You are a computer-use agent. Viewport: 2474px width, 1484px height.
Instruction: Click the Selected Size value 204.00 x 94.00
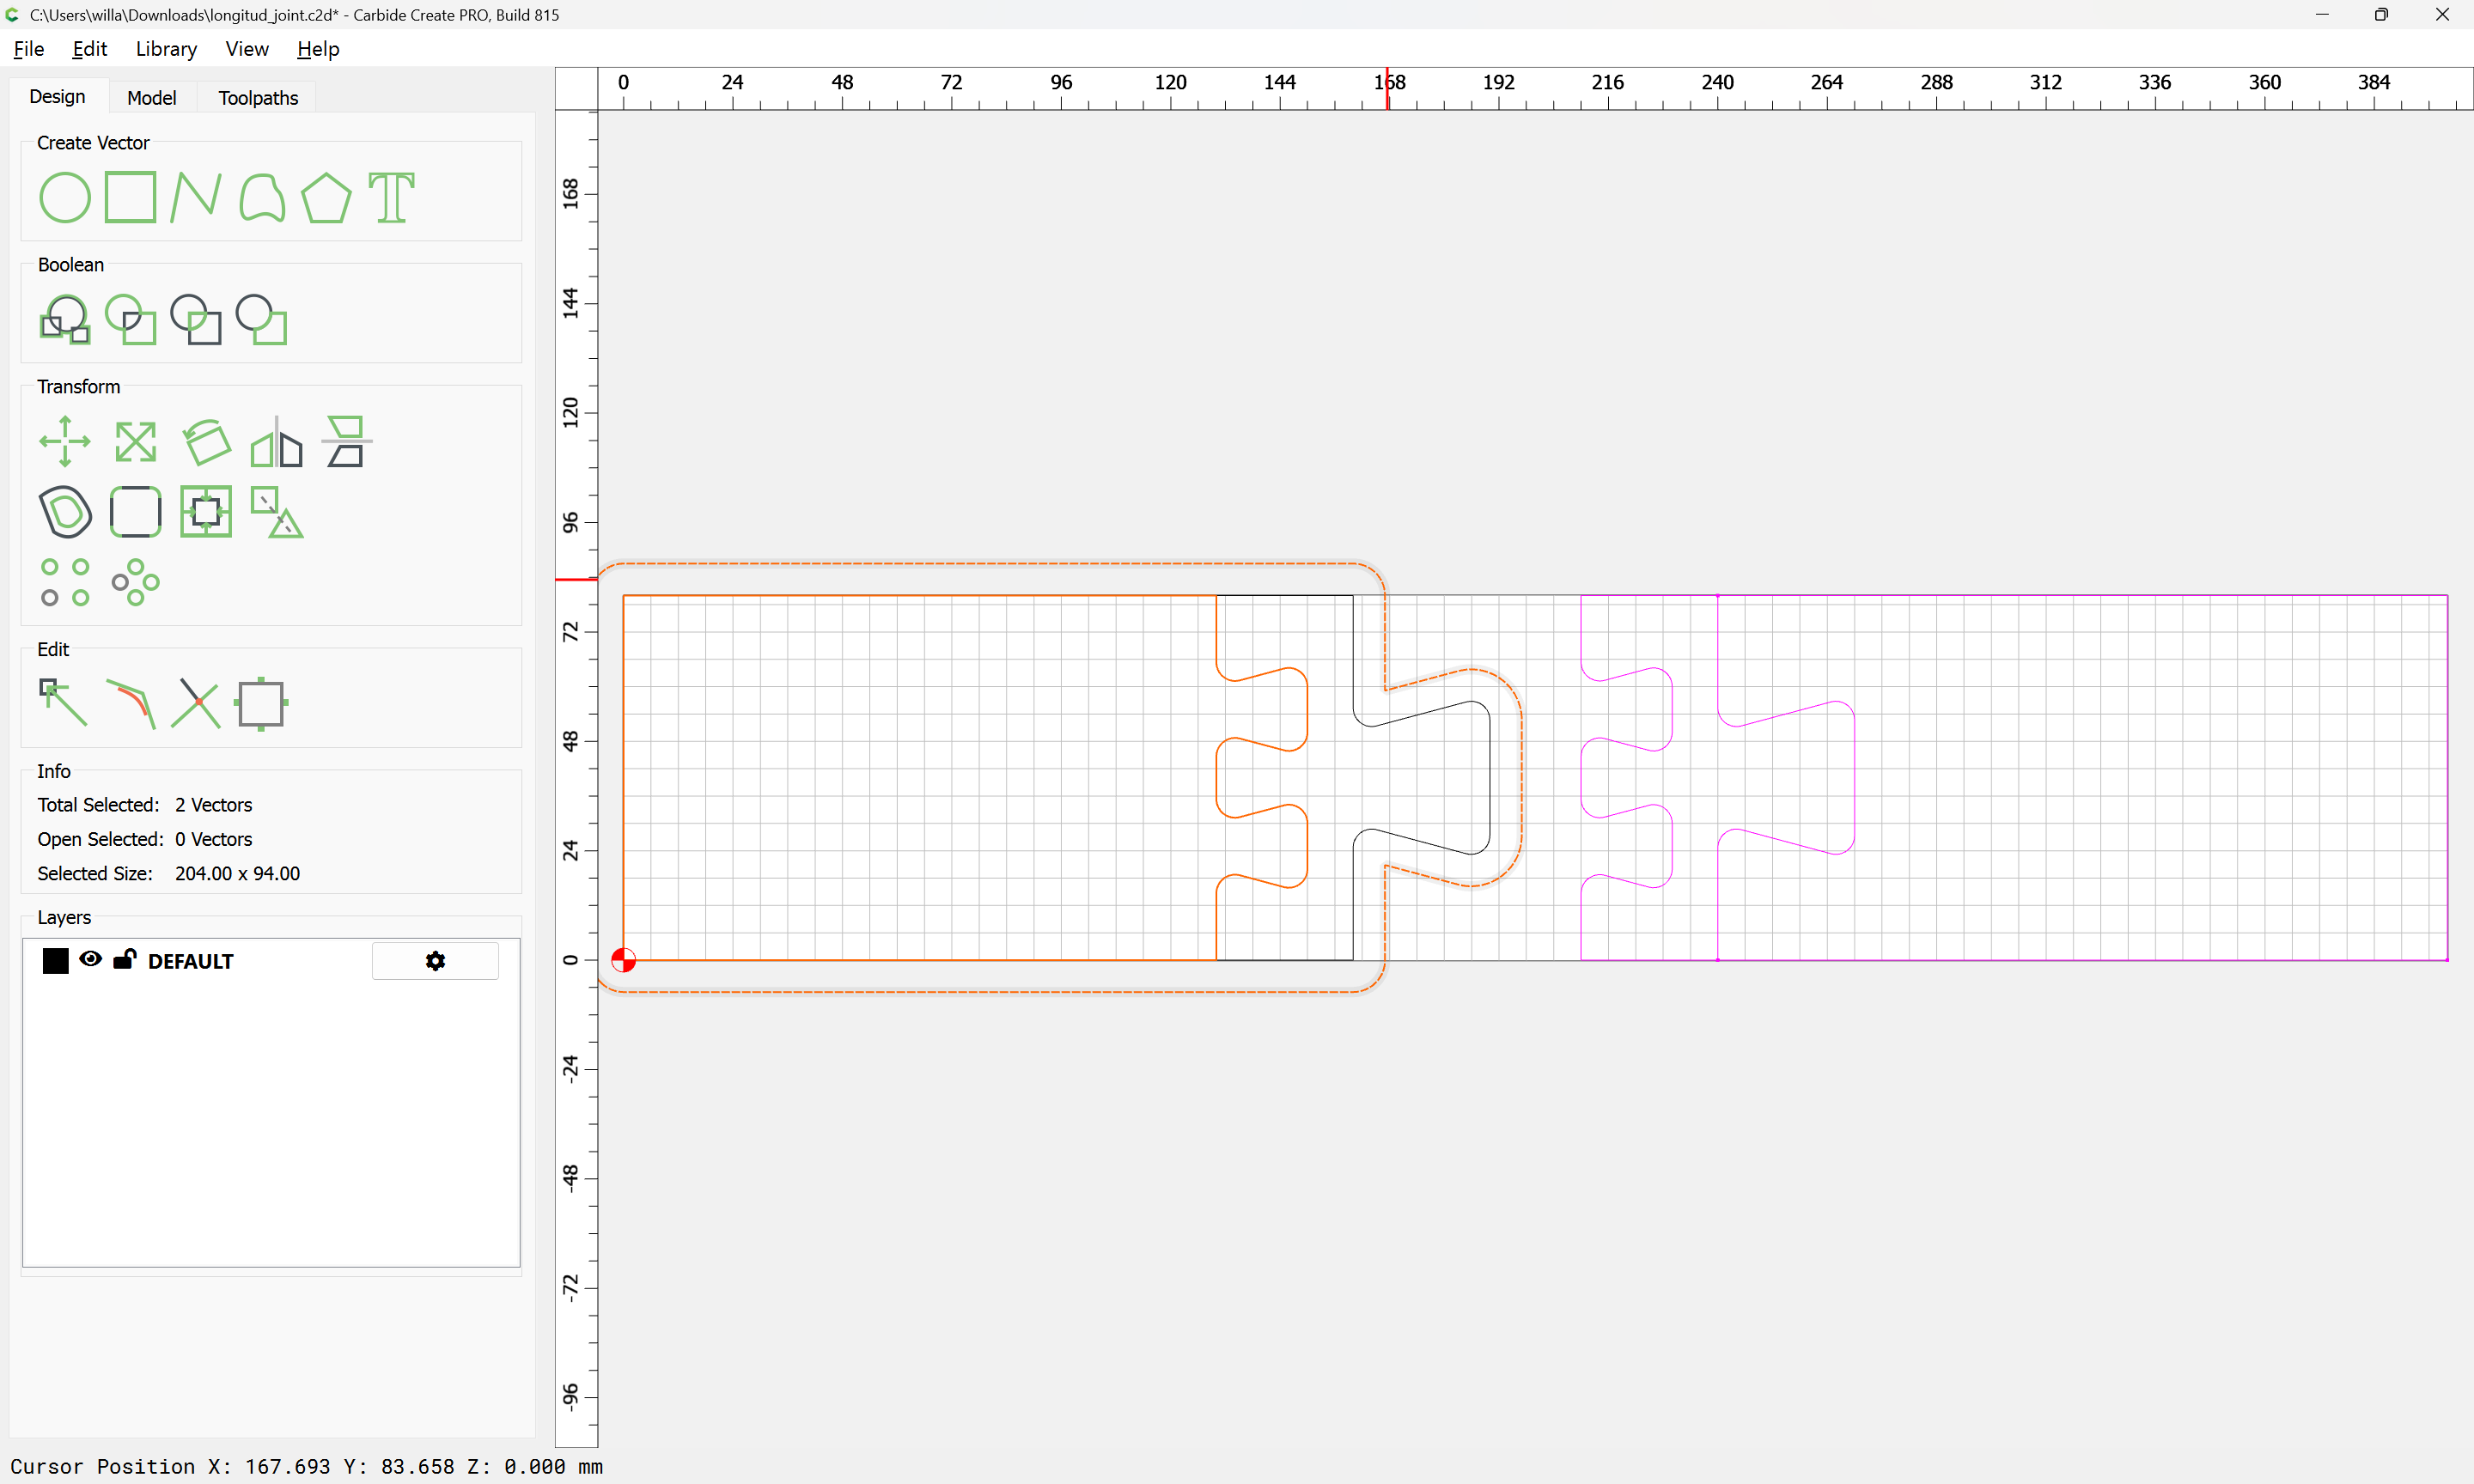(237, 873)
